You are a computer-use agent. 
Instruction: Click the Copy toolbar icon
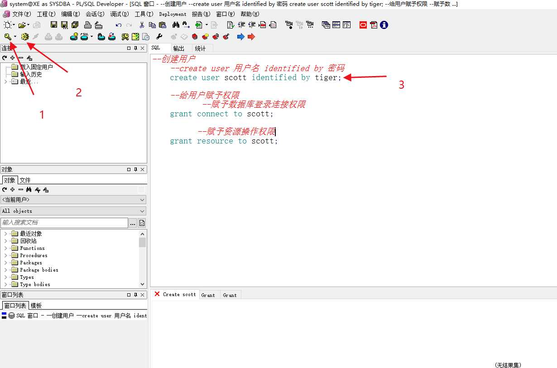(x=152, y=25)
